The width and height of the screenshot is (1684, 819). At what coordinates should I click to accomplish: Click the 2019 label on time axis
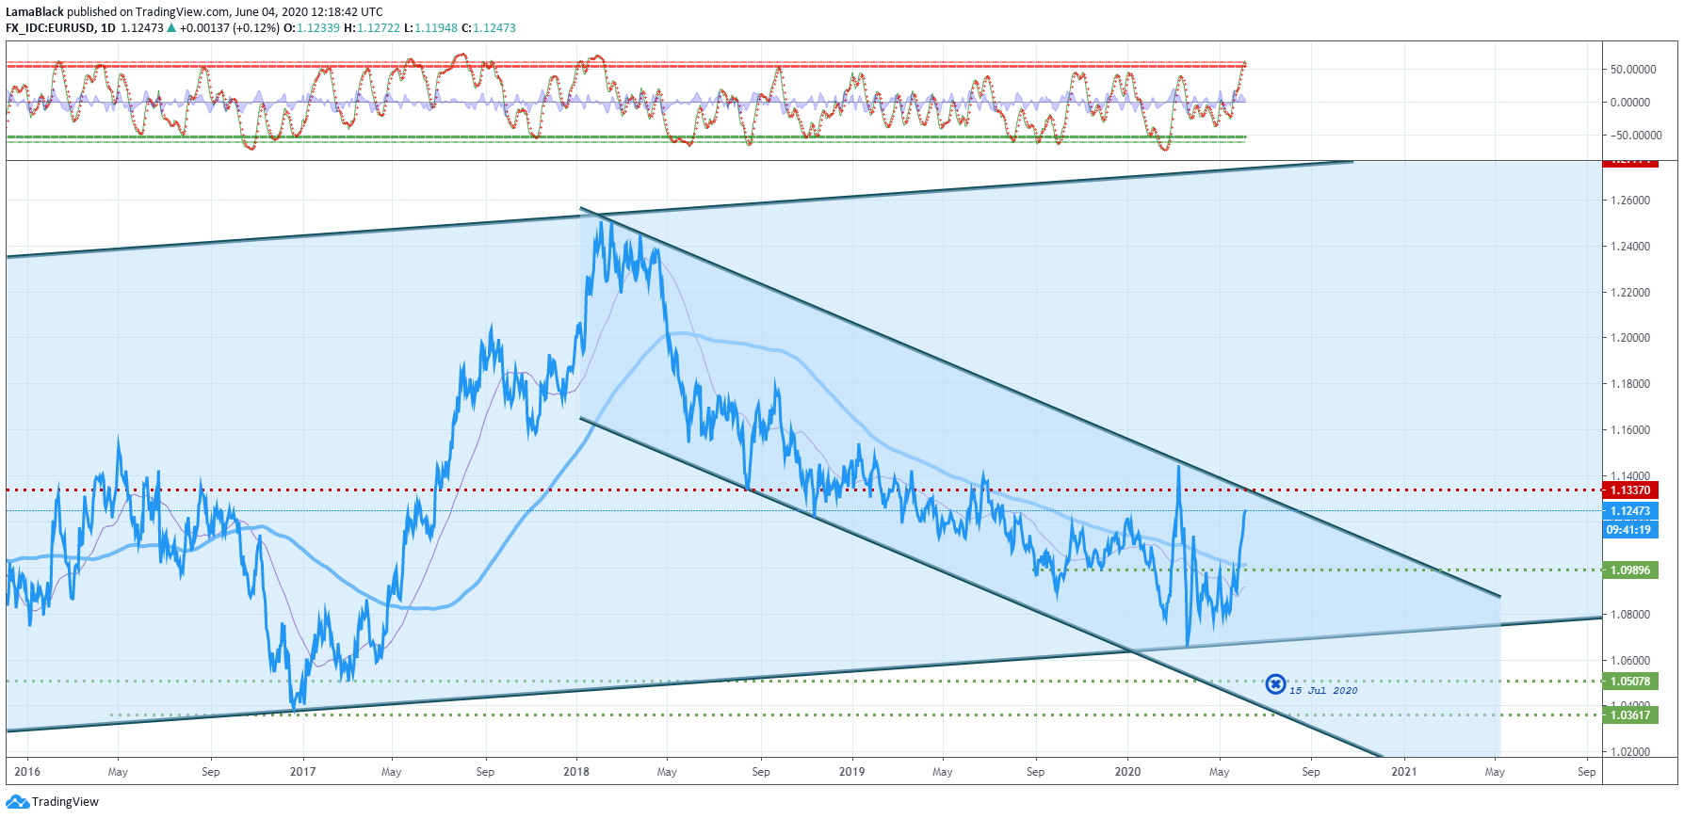851,772
